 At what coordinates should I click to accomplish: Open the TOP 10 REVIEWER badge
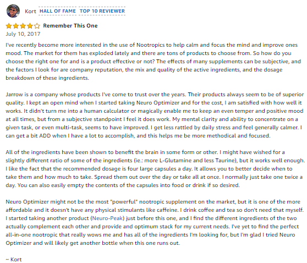click(x=102, y=11)
